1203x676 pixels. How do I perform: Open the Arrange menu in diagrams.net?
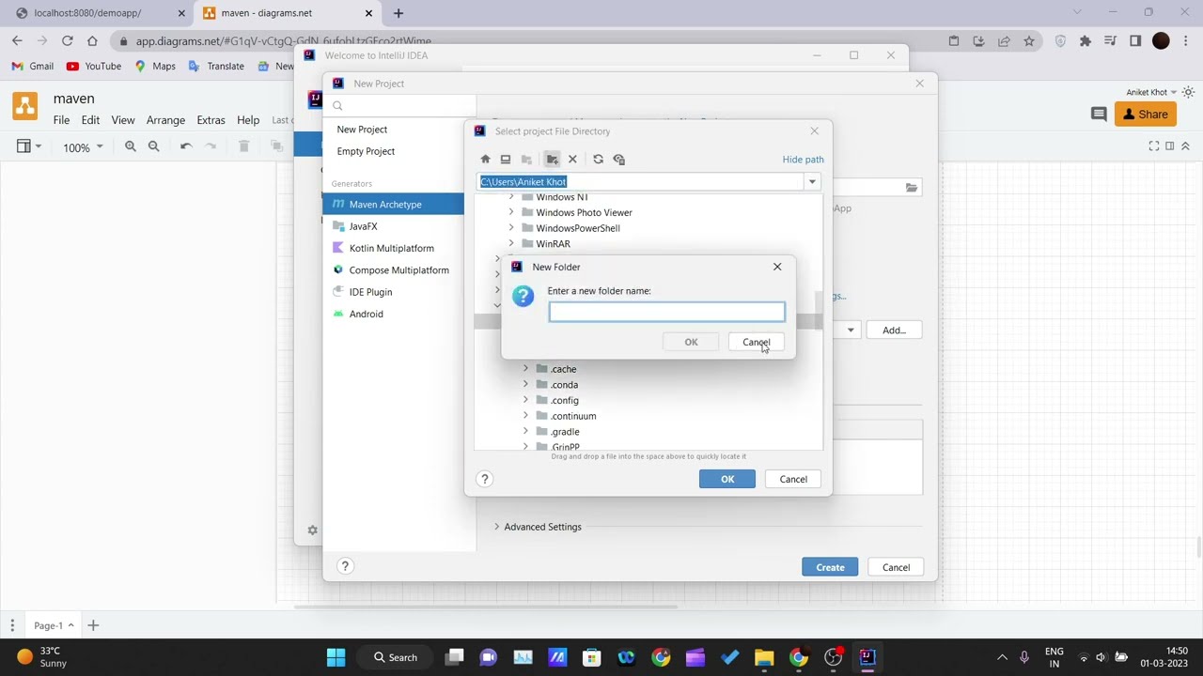(165, 120)
